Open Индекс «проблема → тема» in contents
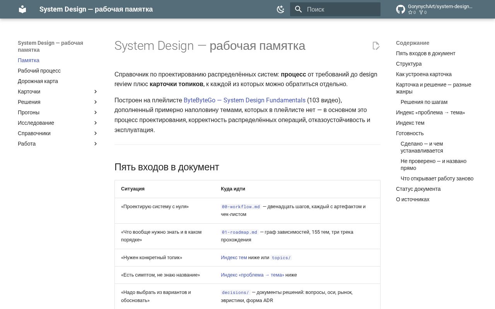This screenshot has width=495, height=309. pos(430,112)
